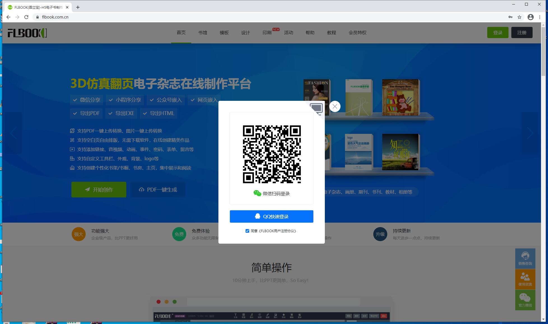Click the 导出EXE feature tag
The width and height of the screenshot is (548, 324).
coord(121,113)
